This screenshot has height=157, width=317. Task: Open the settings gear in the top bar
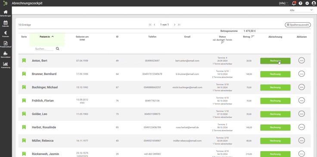tap(307, 3)
